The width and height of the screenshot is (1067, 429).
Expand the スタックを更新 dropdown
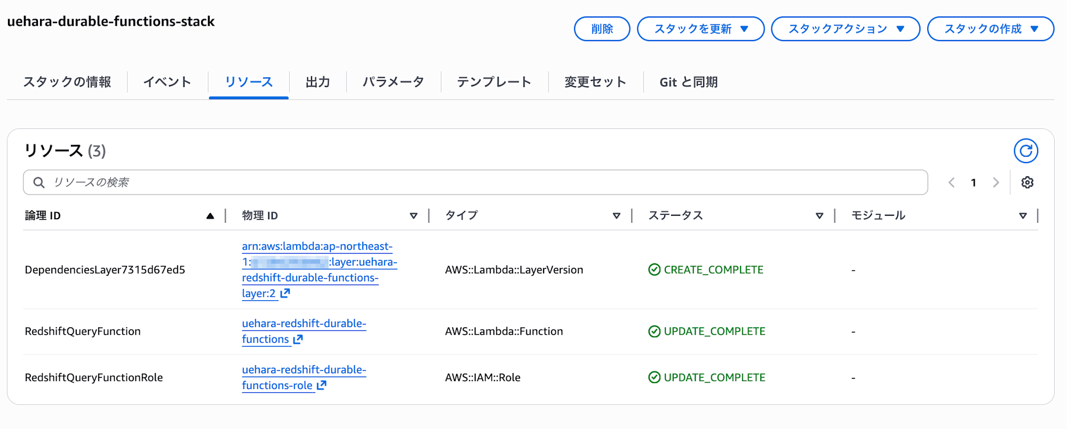700,29
